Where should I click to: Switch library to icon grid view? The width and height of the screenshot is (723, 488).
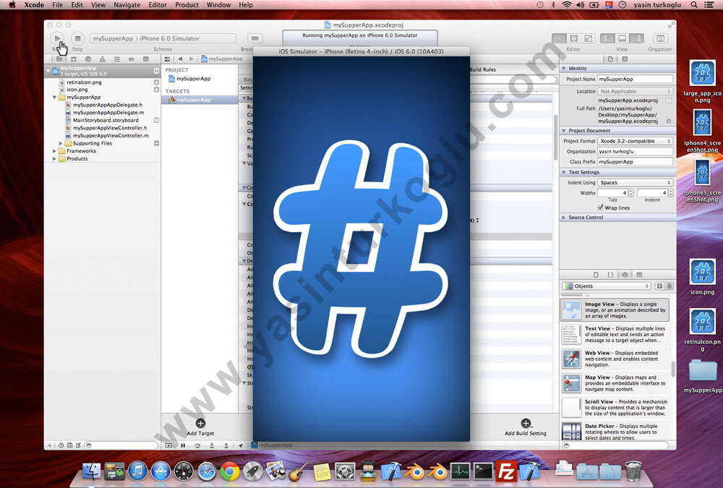pos(660,286)
